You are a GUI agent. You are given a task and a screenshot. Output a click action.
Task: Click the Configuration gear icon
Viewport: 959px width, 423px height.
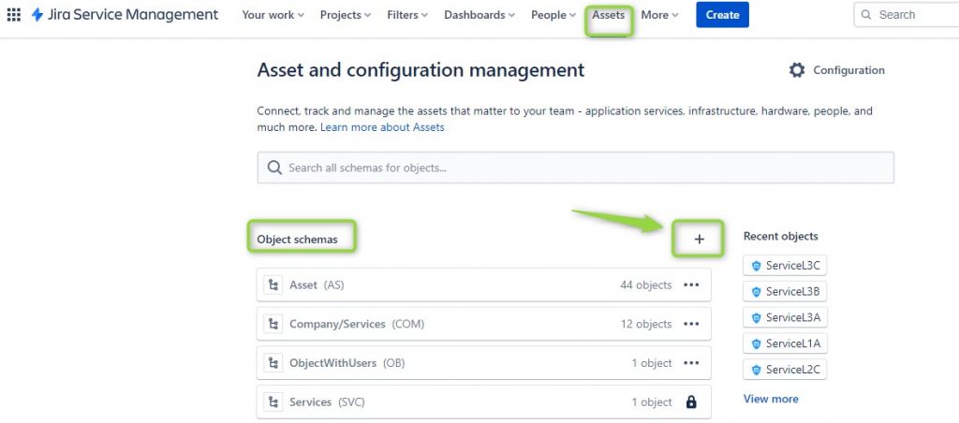[x=797, y=70]
